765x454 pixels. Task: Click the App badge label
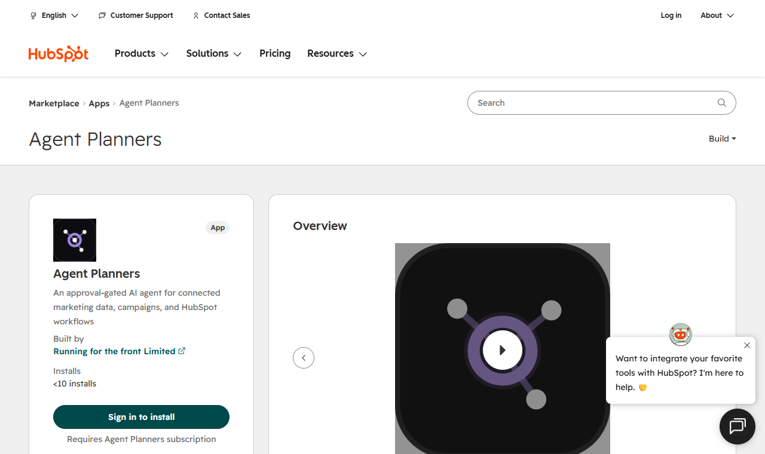click(218, 228)
